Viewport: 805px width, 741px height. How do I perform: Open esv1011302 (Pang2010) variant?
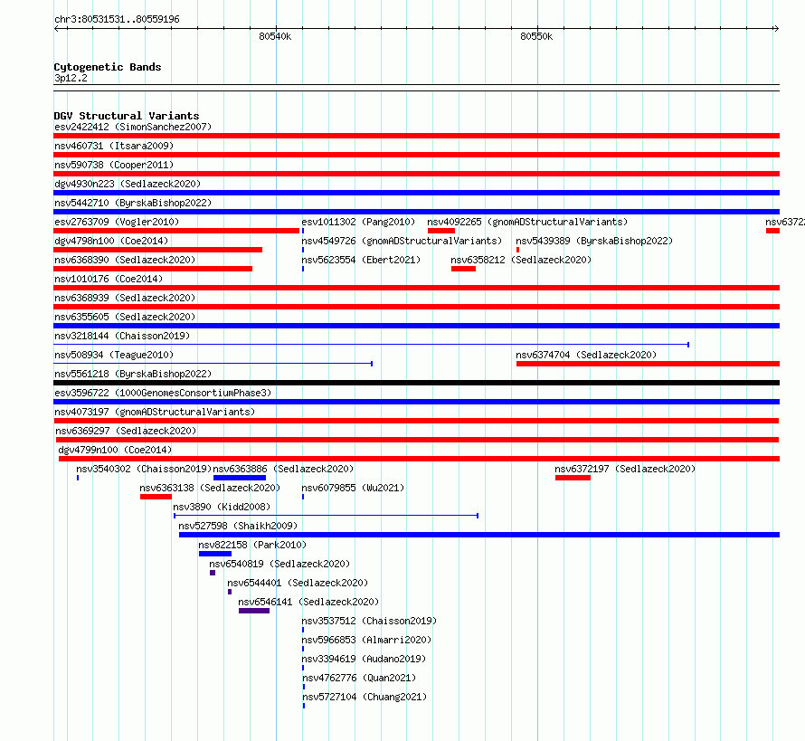pos(358,222)
